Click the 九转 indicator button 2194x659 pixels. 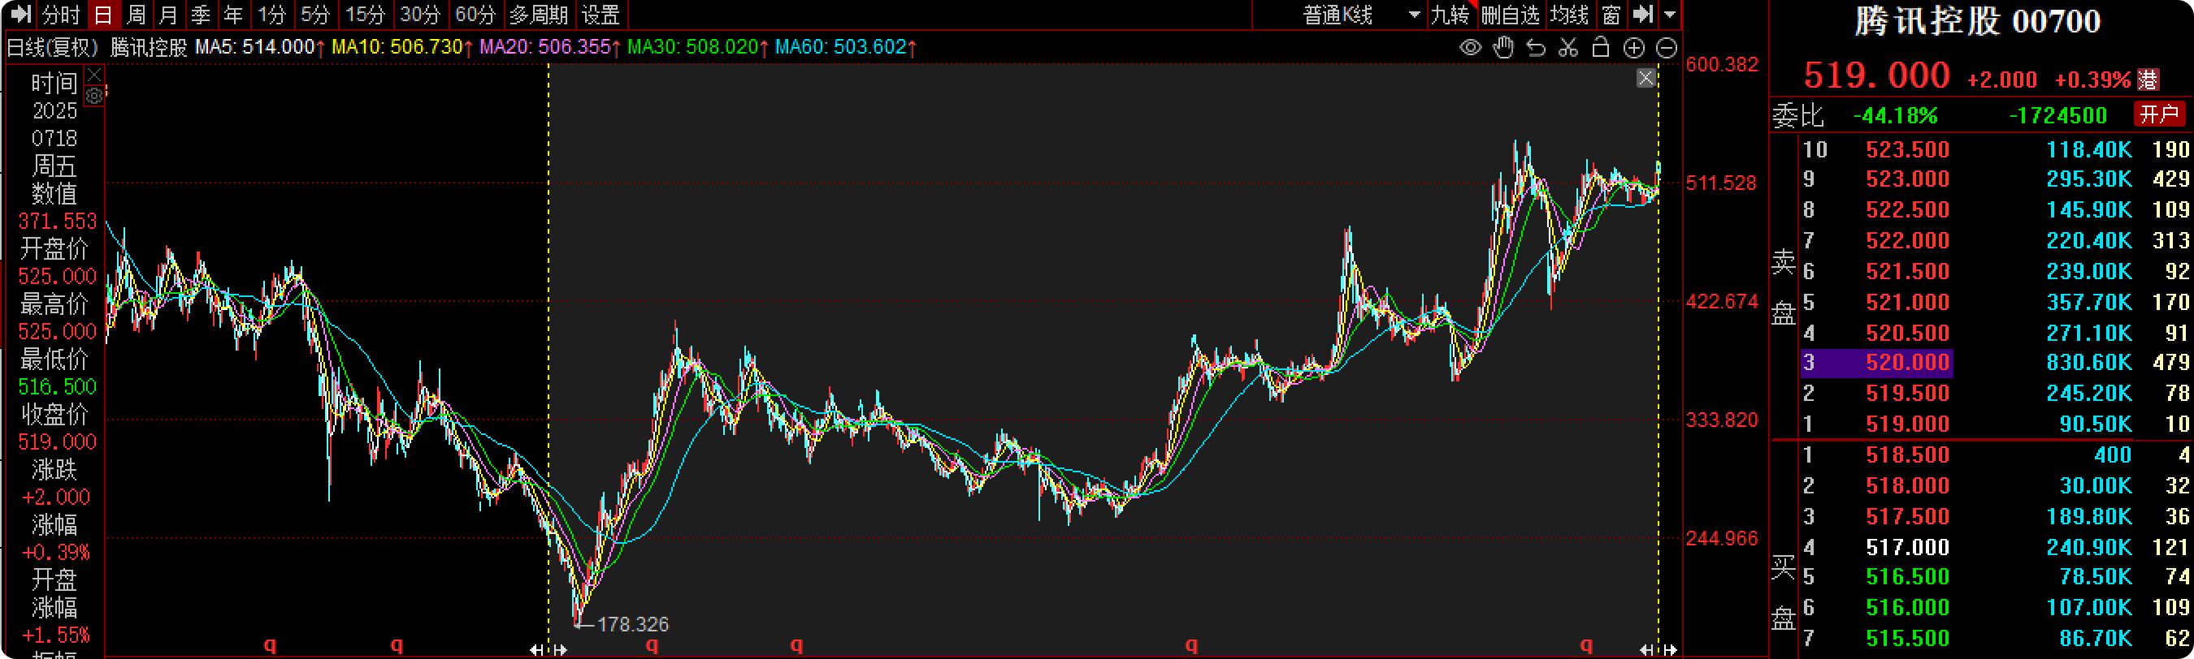click(1450, 15)
